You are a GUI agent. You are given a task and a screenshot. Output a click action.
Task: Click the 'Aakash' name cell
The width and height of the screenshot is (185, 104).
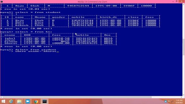point(22,25)
